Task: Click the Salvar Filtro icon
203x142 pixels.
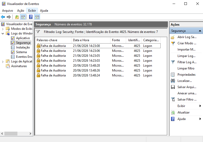Action: click(173, 100)
